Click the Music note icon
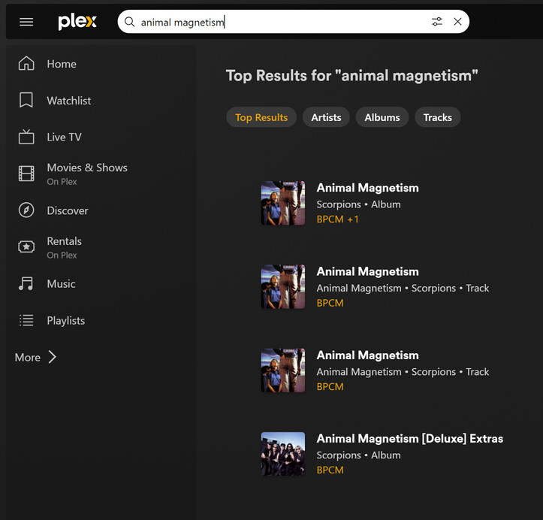Screen dimensions: 543x520 coord(26,283)
